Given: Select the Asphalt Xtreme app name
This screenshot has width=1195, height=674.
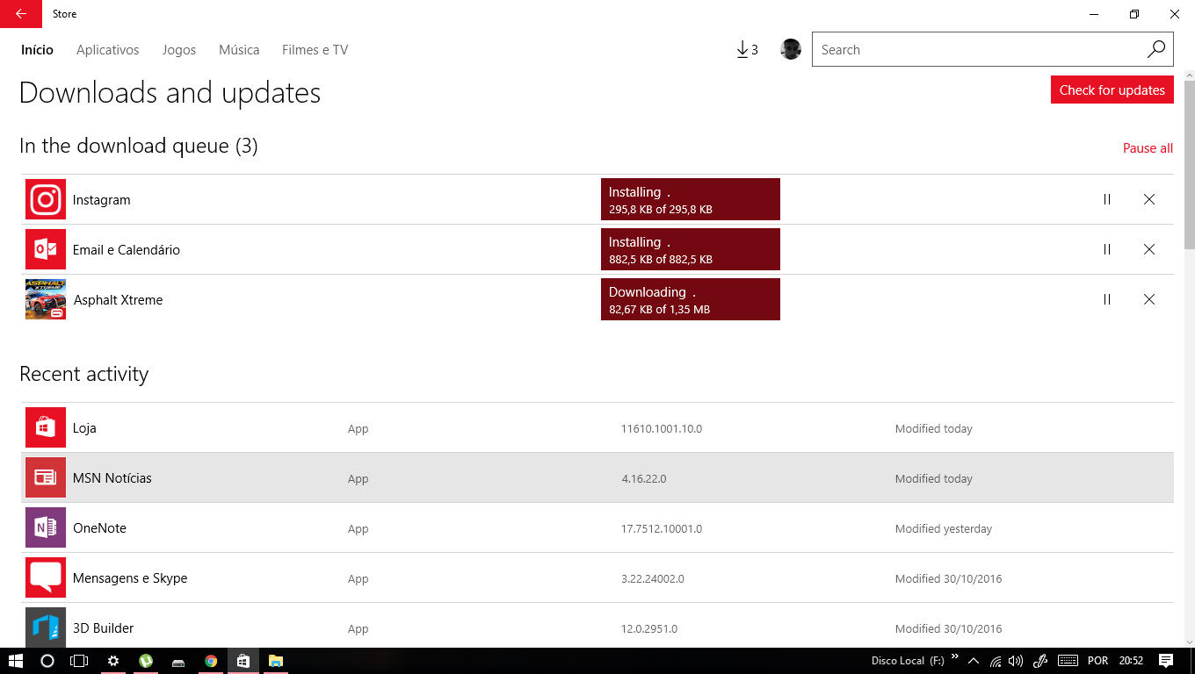Looking at the screenshot, I should click(119, 300).
